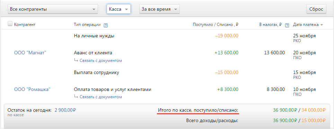334x129 pixels.
Task: Click the date '20 ноября'
Action: coord(305,53)
